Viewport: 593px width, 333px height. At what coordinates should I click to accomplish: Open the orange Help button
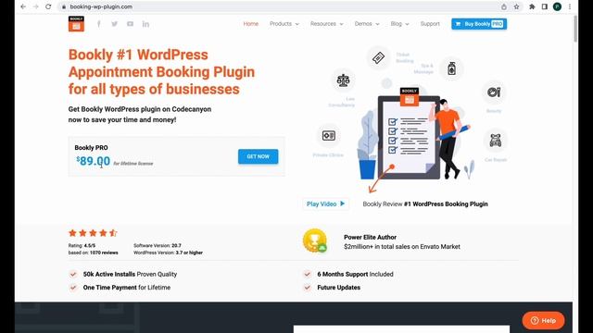coord(543,321)
